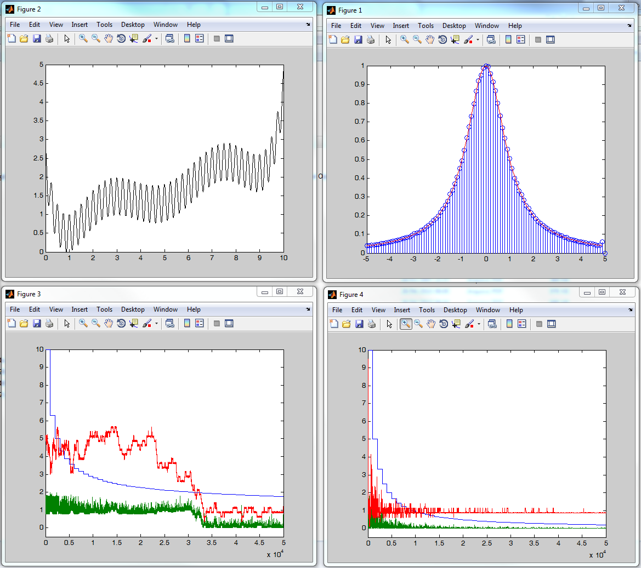The width and height of the screenshot is (641, 568).
Task: Open the Insert menu in Figure 2
Action: click(x=80, y=25)
